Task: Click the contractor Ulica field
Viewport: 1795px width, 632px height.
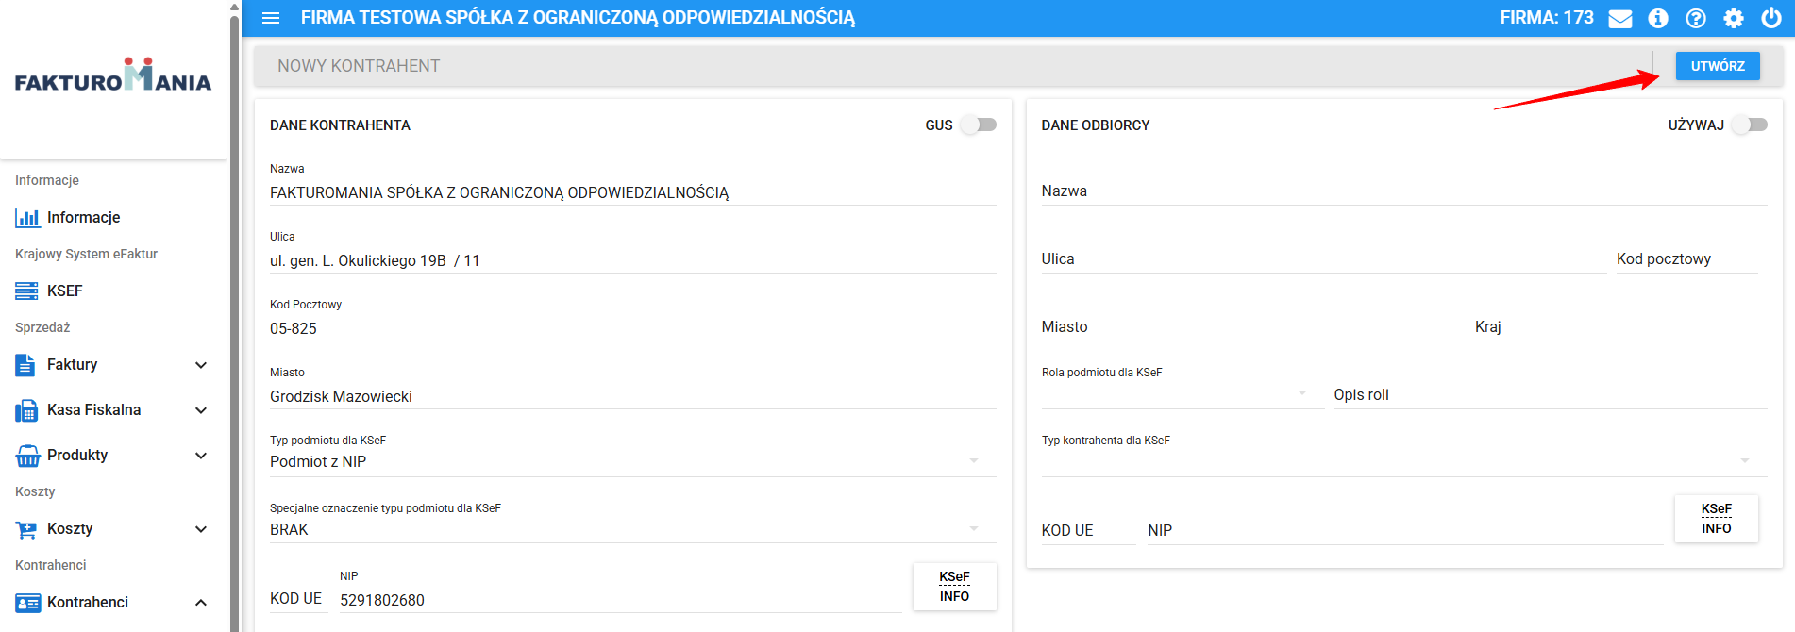Action: pyautogui.click(x=632, y=260)
